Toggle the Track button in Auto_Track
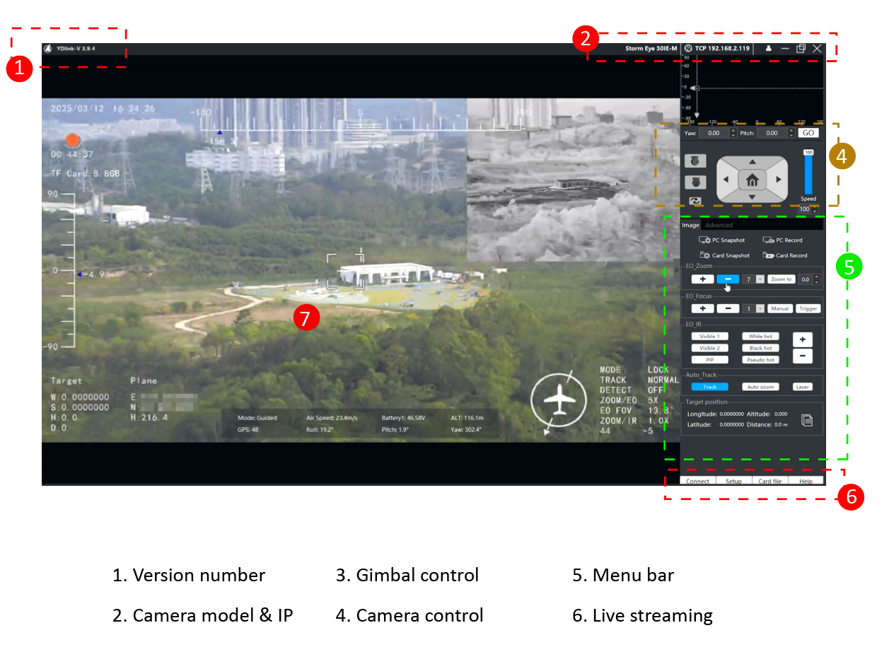This screenshot has width=889, height=652. click(709, 387)
